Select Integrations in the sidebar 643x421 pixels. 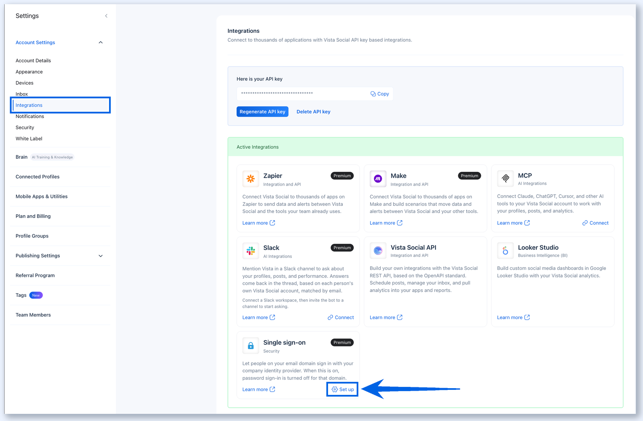pos(61,105)
